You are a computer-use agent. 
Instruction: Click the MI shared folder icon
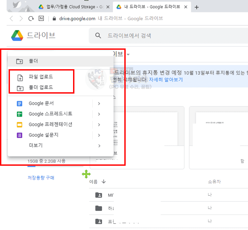point(99,195)
